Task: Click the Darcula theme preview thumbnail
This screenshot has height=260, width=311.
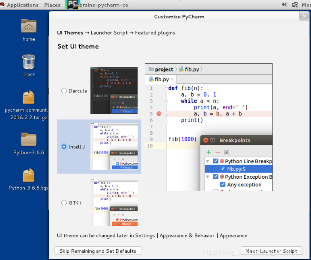Action: tap(114, 91)
